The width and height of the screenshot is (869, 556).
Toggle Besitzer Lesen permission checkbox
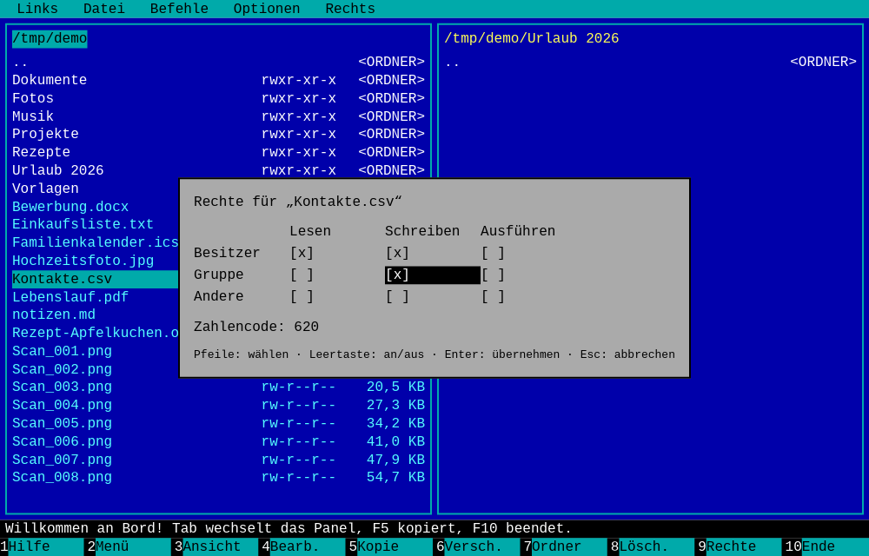[x=302, y=253]
